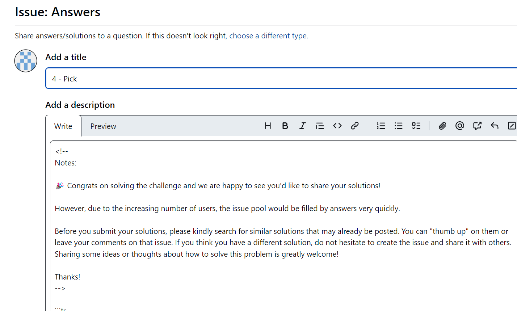Insert a heading with the H icon
The height and width of the screenshot is (311, 517).
[268, 126]
